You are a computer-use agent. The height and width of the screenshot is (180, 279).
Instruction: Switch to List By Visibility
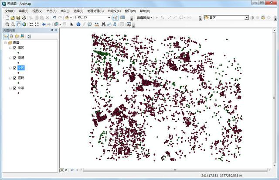click(17, 37)
